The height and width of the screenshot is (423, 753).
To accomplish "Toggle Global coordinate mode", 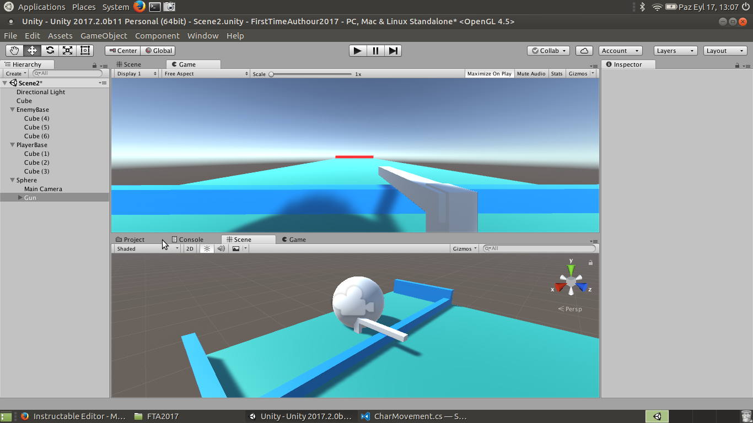I will (158, 51).
